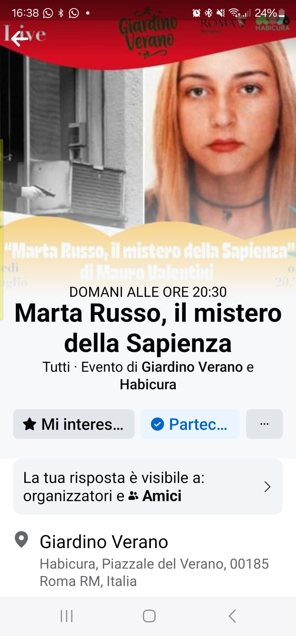Screen dimensions: 296x636
Task: Open the three-dots more options button
Action: point(264,424)
